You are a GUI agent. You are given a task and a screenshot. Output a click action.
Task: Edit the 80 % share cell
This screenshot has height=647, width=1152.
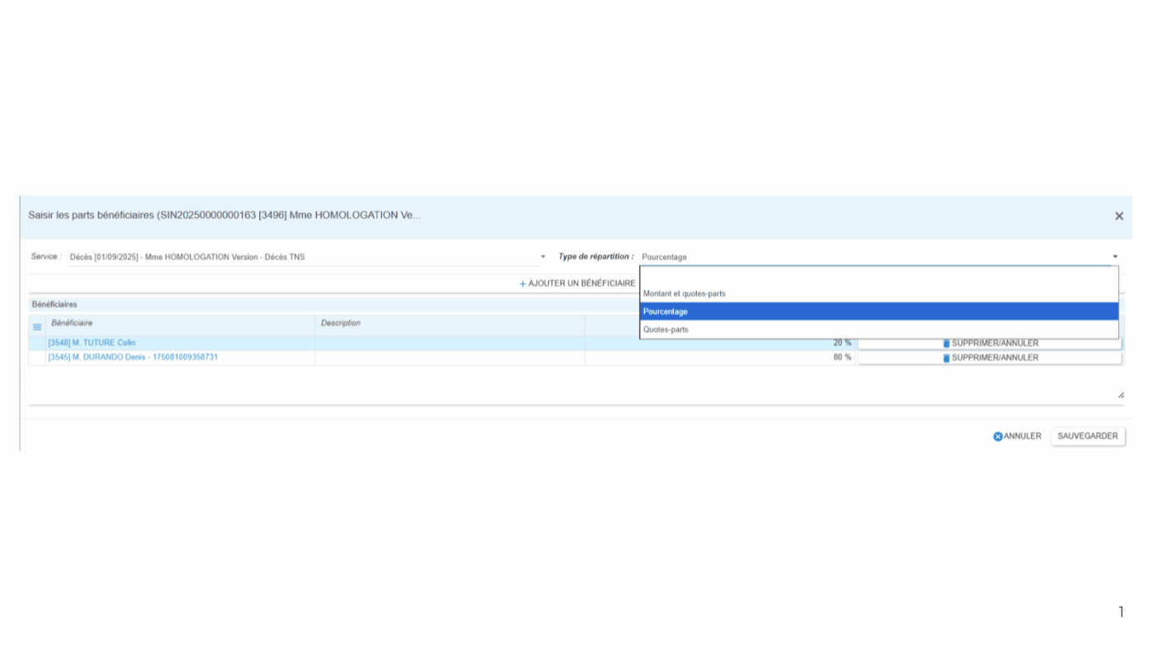(720, 358)
